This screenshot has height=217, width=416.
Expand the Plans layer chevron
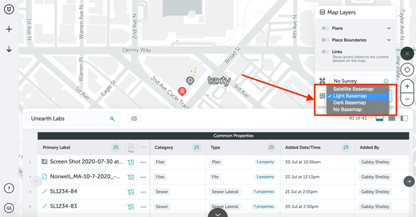click(389, 28)
